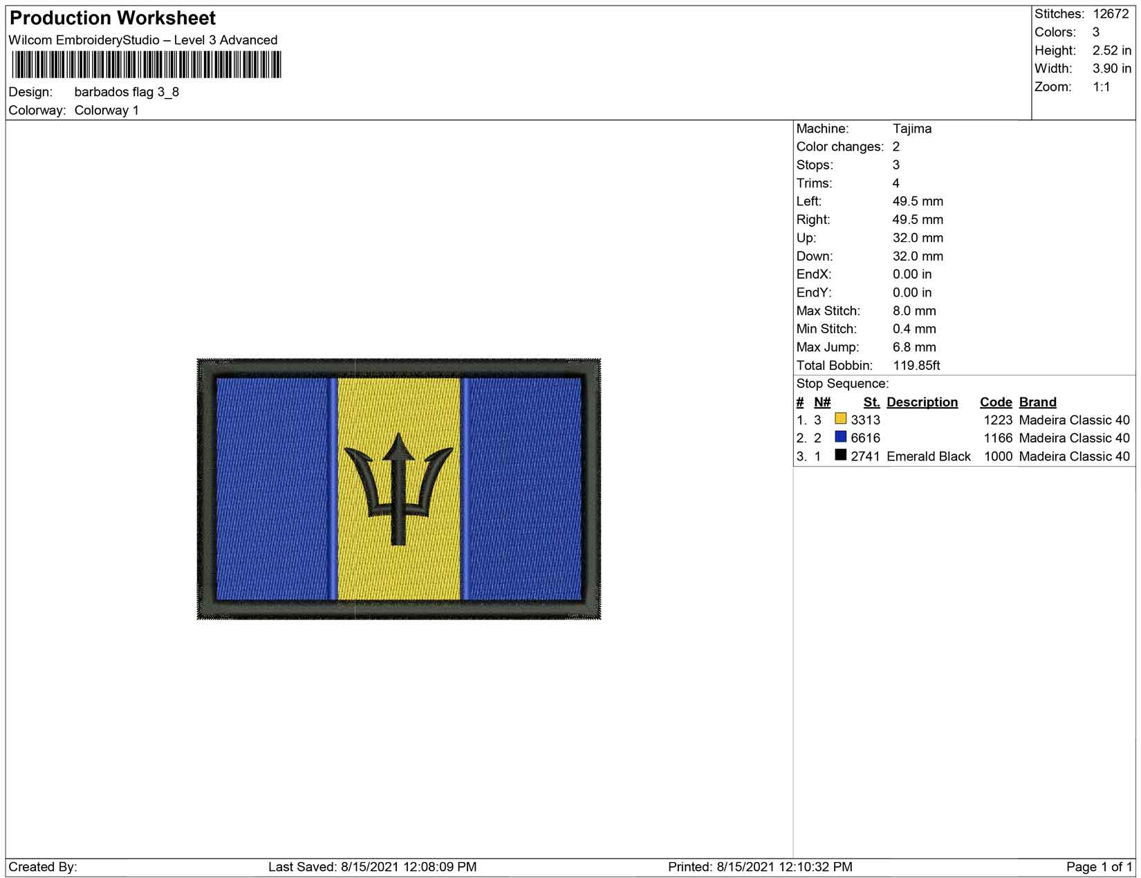
Task: Select the Color changes value "2"
Action: (896, 147)
